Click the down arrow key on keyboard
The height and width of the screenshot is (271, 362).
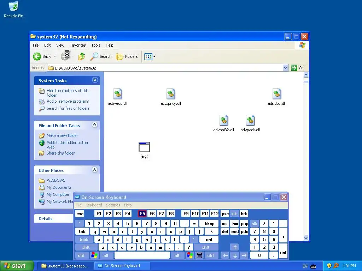[x=235, y=255]
